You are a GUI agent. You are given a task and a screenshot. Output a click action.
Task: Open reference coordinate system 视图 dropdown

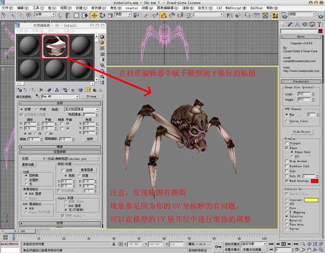coord(123,14)
